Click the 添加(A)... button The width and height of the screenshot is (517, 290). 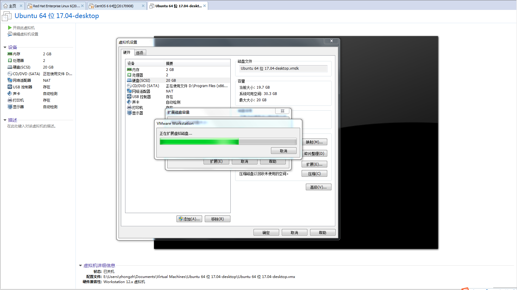(x=189, y=219)
